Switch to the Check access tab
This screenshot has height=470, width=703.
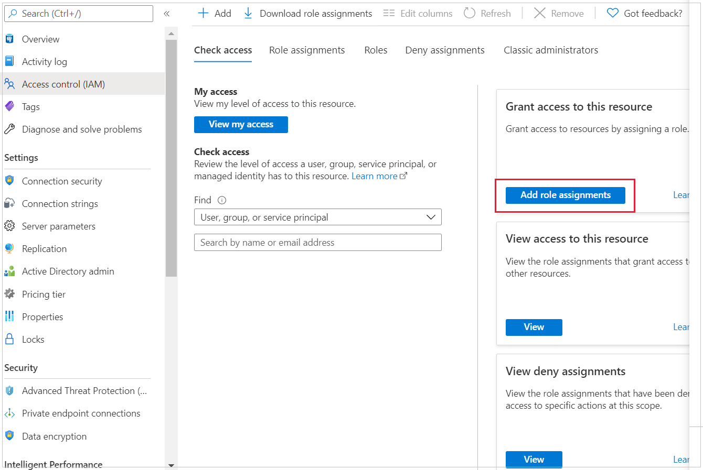coord(223,50)
